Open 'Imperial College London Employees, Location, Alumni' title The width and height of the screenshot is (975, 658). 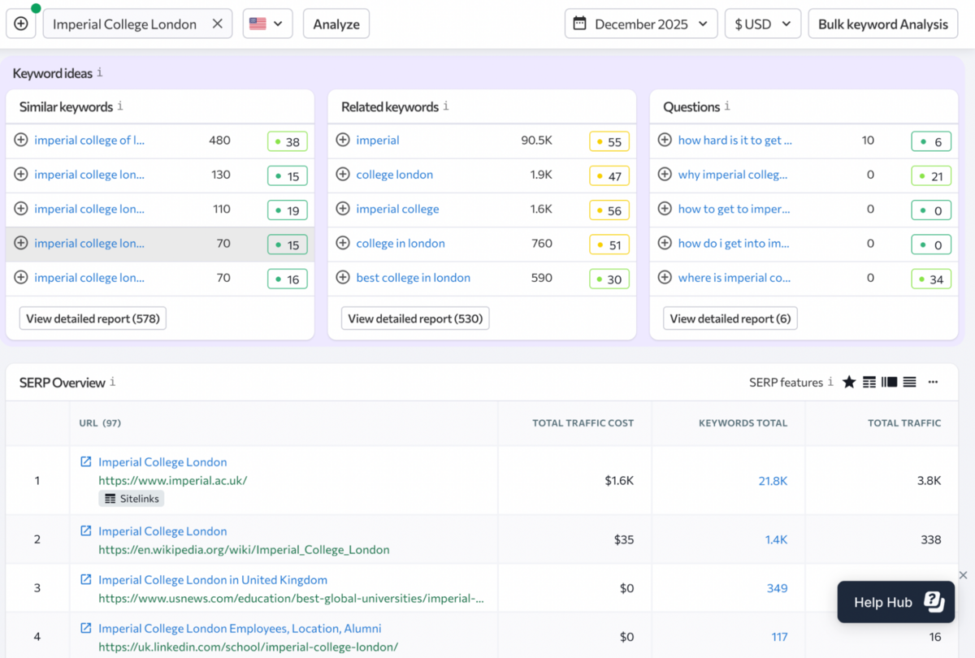tap(240, 629)
